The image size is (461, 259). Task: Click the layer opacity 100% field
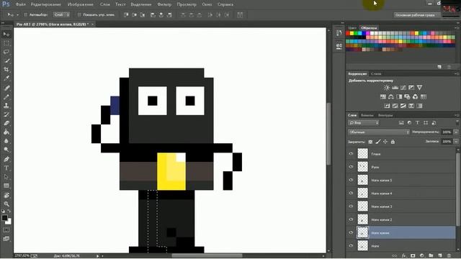click(x=447, y=132)
